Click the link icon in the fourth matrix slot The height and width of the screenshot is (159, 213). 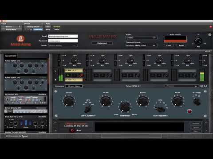[x=166, y=76]
